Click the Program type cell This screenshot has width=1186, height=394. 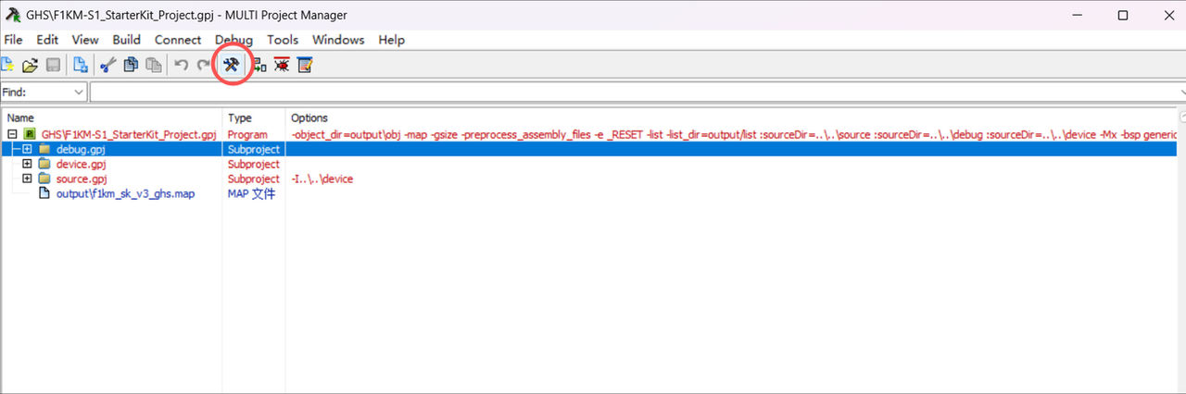(x=247, y=134)
